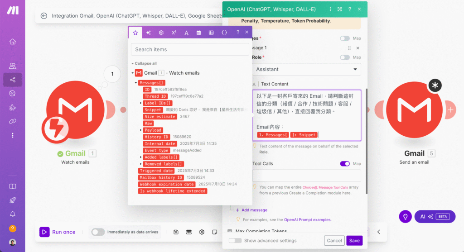Open the Role dropdown showing Assistant
Screen dimensions: 464x252
(x=306, y=69)
